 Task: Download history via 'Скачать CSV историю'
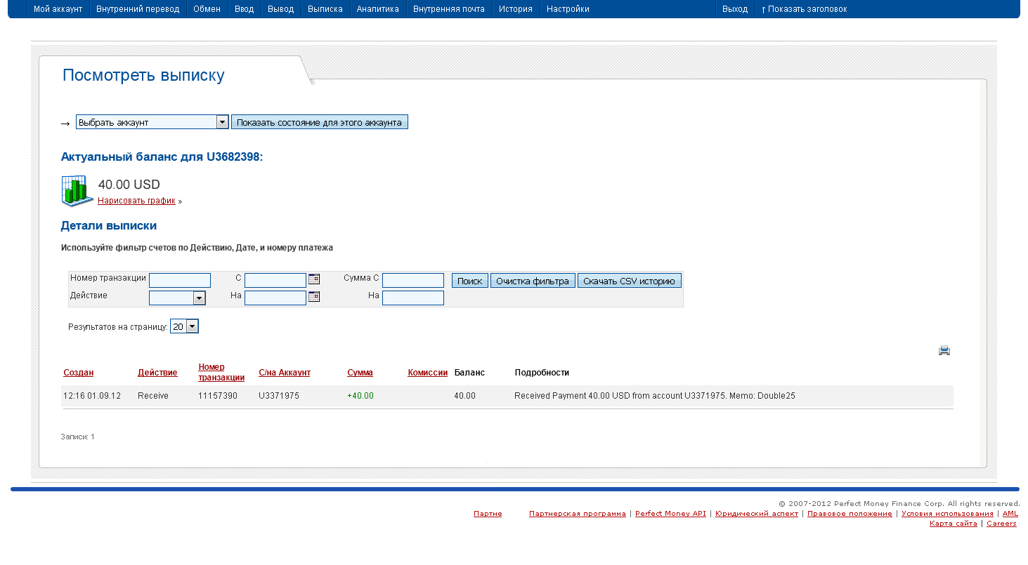coord(629,281)
